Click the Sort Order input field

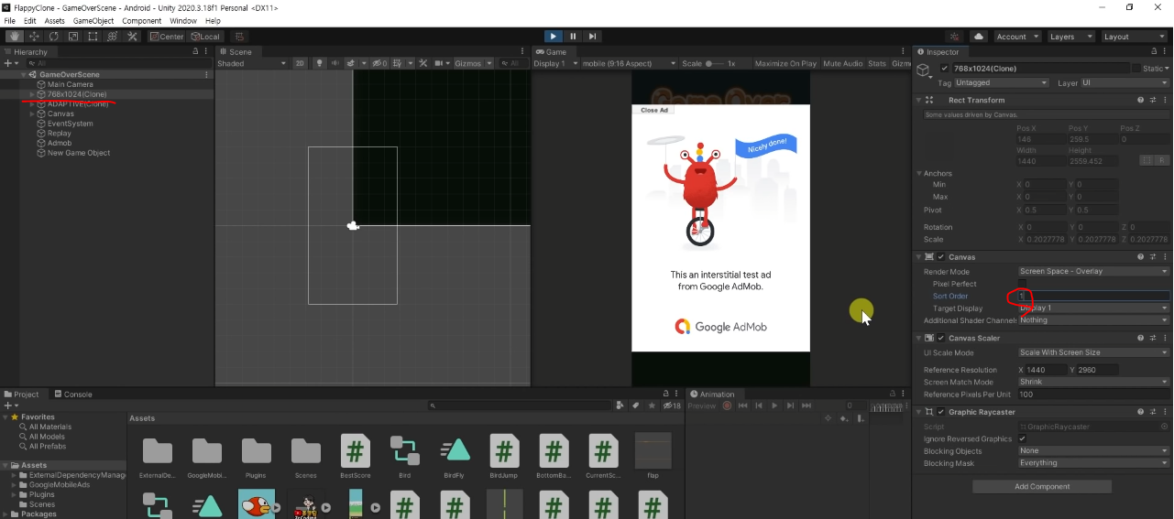coord(1093,296)
